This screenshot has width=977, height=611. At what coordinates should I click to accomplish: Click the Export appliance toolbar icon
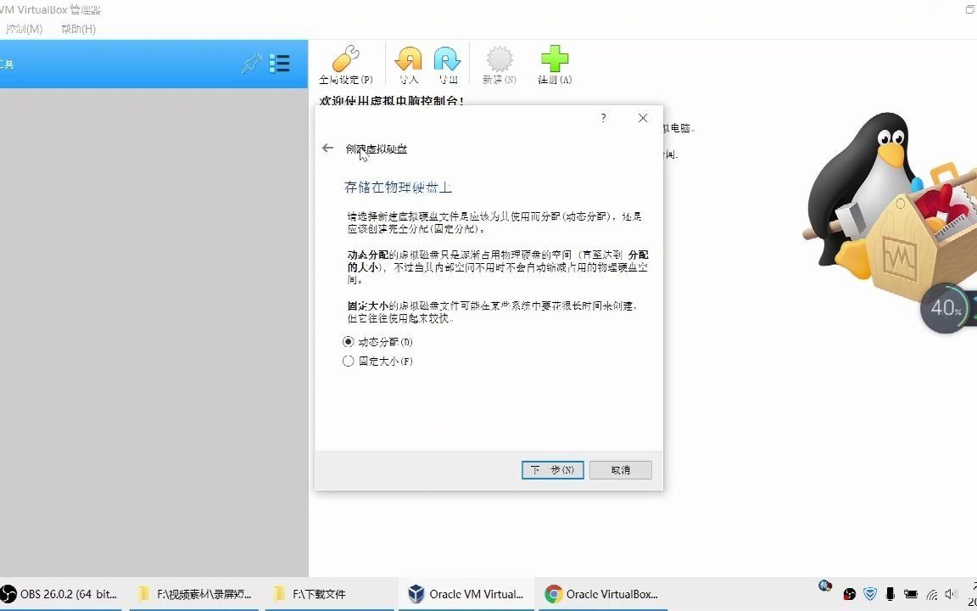click(x=447, y=64)
